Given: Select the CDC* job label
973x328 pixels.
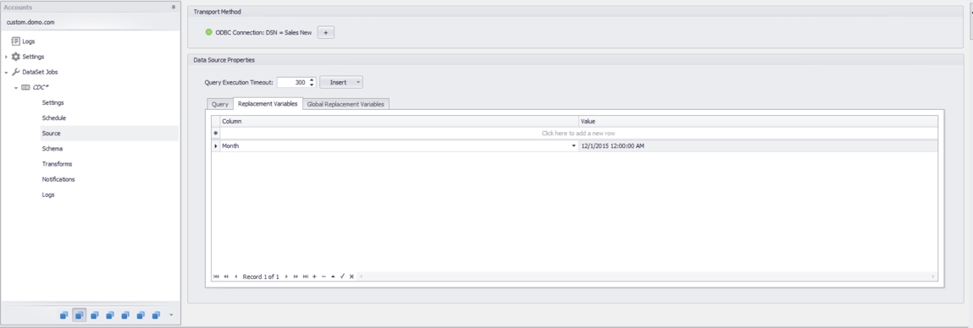Looking at the screenshot, I should (41, 87).
